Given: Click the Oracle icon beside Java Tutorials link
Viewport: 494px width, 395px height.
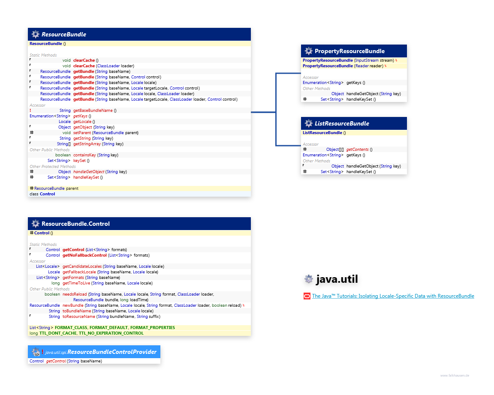Looking at the screenshot, I should point(307,296).
